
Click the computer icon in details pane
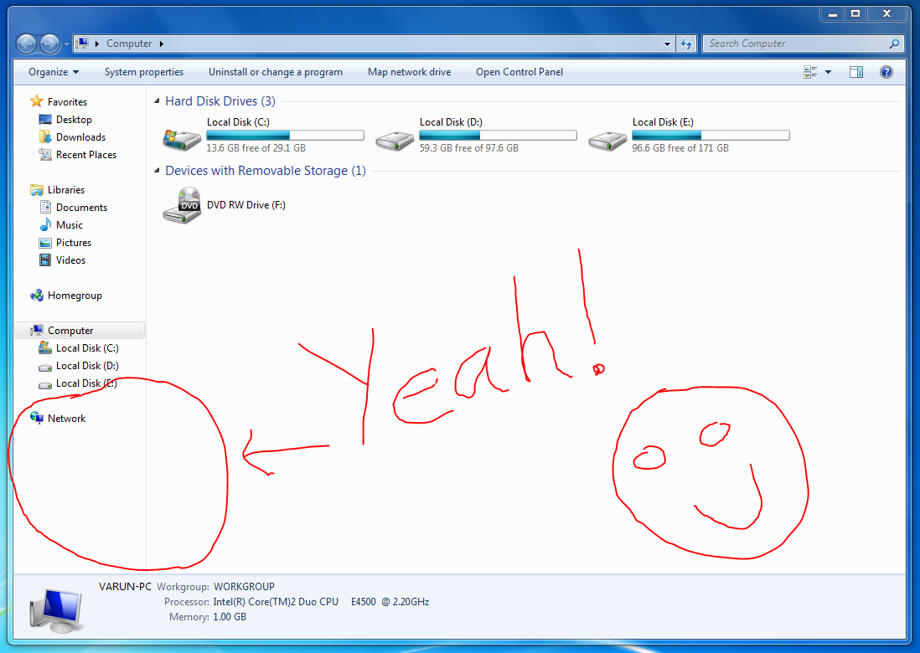pos(56,611)
